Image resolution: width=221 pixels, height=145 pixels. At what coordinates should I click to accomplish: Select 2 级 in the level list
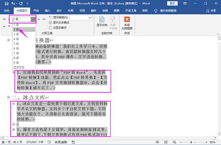[x=24, y=29]
